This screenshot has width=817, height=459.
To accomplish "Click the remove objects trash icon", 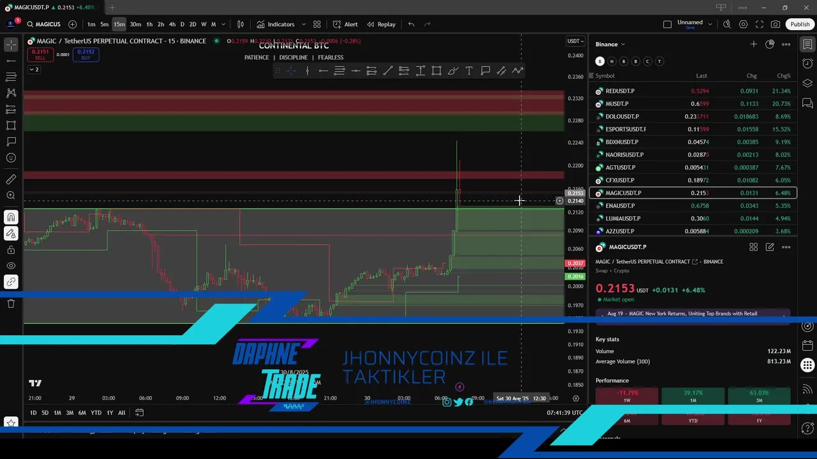I will [11, 303].
